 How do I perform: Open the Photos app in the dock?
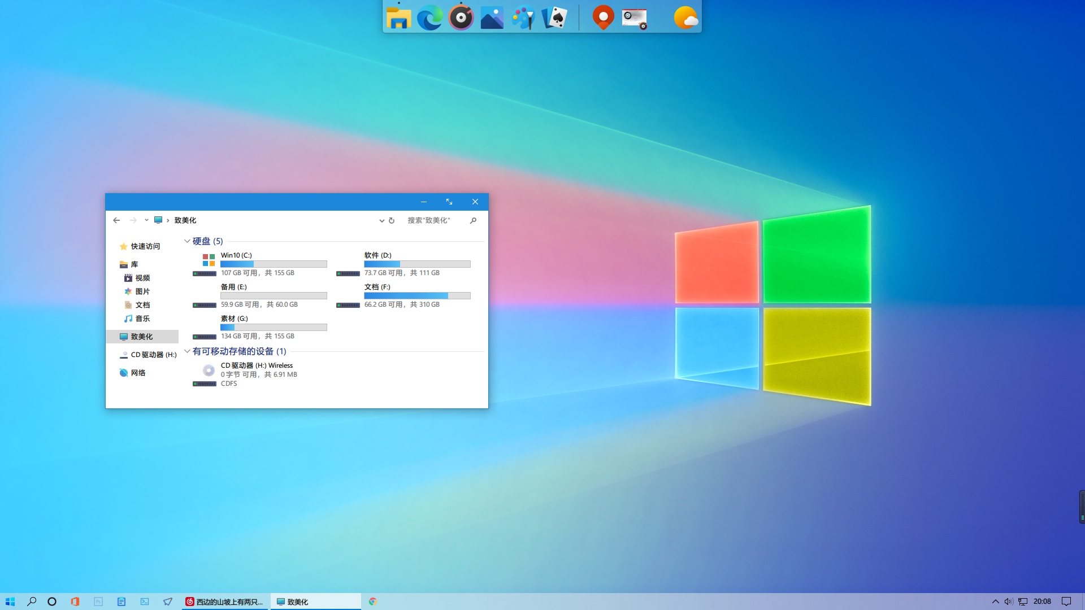pyautogui.click(x=492, y=18)
